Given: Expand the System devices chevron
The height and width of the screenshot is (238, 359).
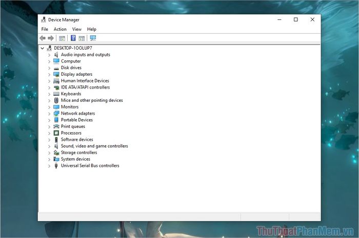Looking at the screenshot, I should point(49,159).
